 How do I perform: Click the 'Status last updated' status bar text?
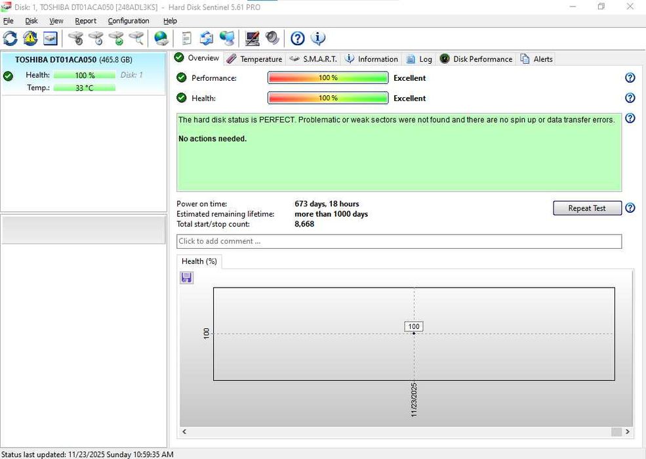pos(87,454)
